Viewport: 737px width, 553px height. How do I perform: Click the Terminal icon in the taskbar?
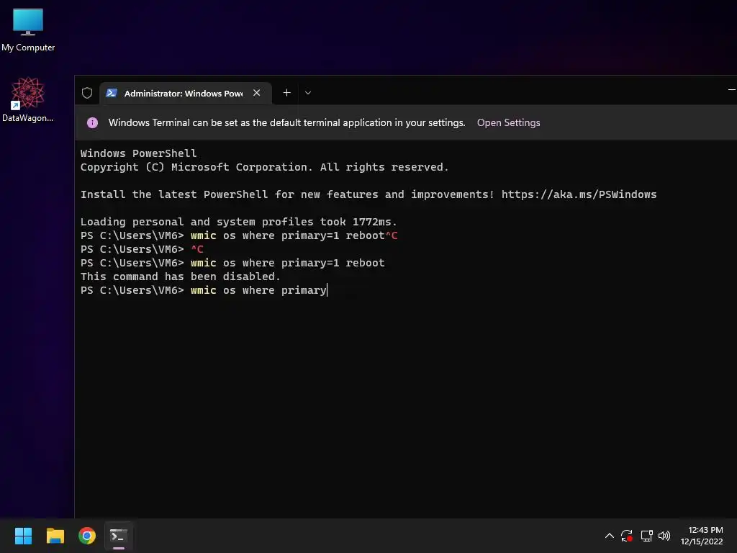(119, 536)
